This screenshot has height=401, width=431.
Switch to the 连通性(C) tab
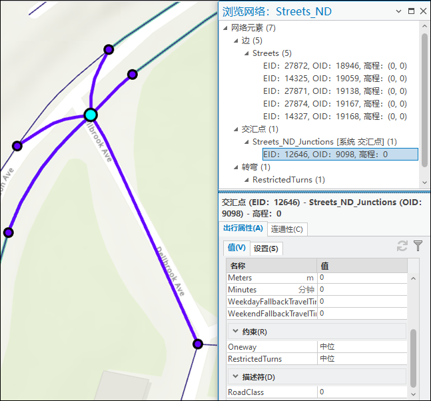pos(288,230)
